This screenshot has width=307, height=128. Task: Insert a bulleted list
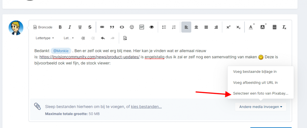(164, 27)
